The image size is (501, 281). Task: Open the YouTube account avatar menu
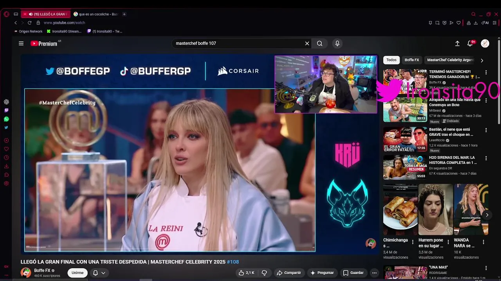coord(485,43)
